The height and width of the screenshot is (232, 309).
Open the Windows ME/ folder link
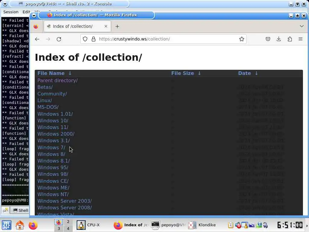[53, 188]
